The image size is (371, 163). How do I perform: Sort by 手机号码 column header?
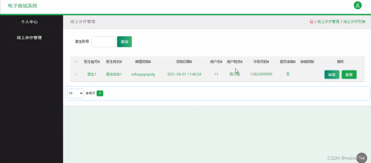[x=261, y=62]
